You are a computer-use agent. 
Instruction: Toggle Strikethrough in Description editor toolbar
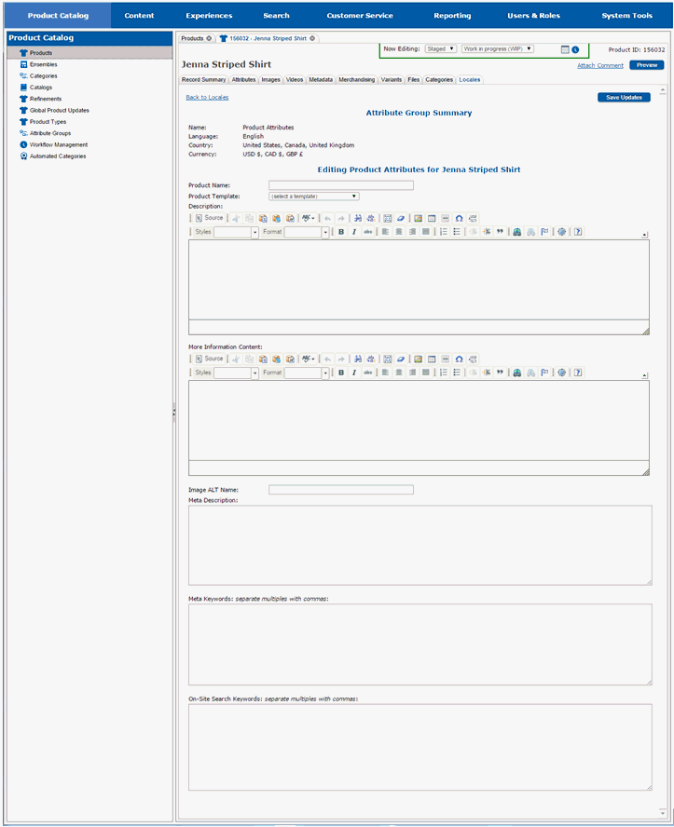point(368,232)
